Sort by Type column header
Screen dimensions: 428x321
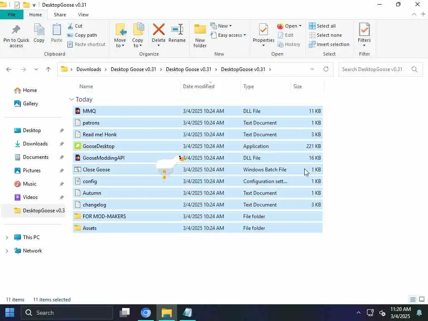(x=248, y=87)
